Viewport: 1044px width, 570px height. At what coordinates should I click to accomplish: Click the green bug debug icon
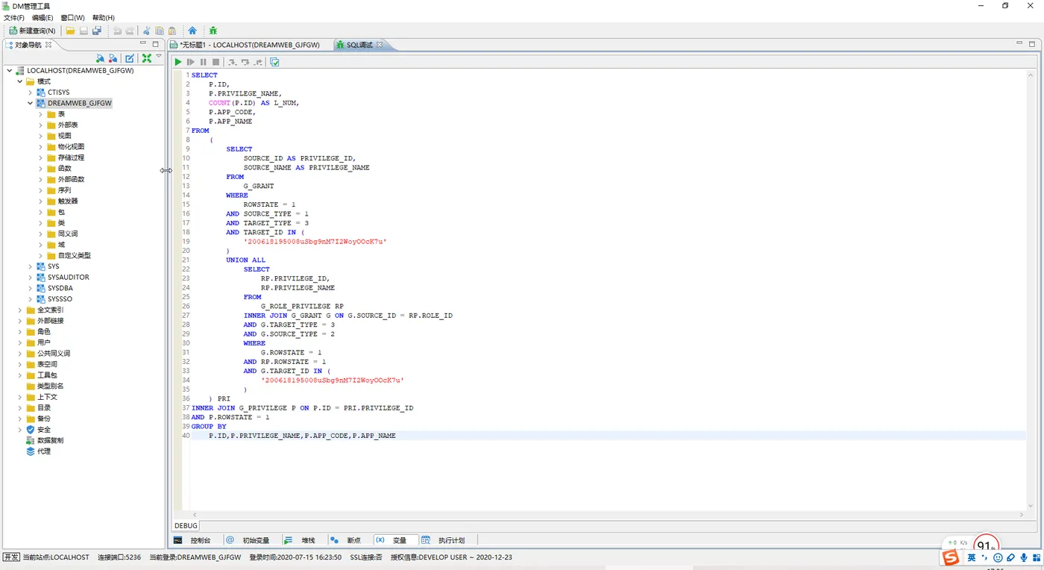point(213,31)
